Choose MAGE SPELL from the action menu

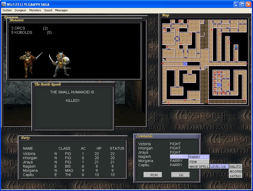click(199, 167)
